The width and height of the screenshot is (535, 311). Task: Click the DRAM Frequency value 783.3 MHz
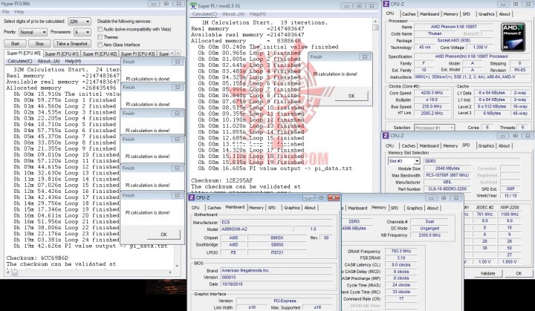point(401,251)
